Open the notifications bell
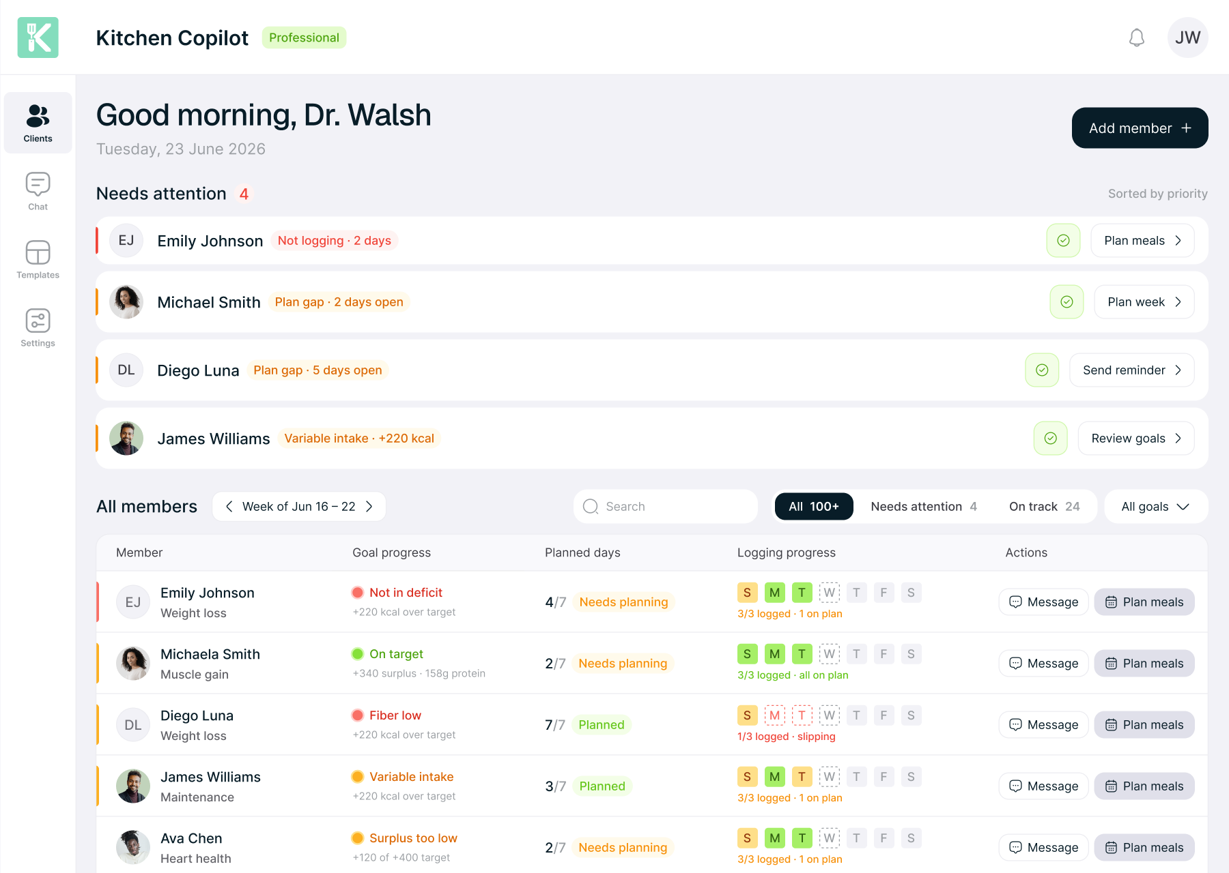The width and height of the screenshot is (1229, 873). [x=1137, y=38]
